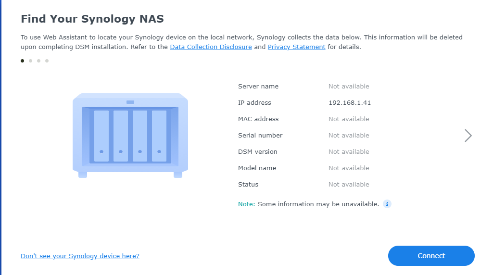Click the Model name field label
Screen dimensions: 493x275
tap(257, 168)
